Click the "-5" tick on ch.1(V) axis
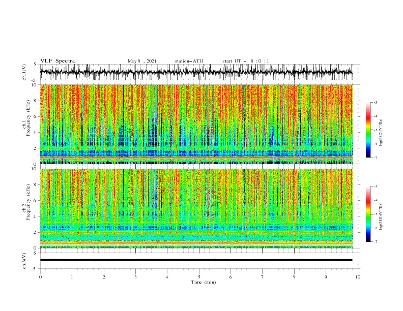 (x=34, y=80)
